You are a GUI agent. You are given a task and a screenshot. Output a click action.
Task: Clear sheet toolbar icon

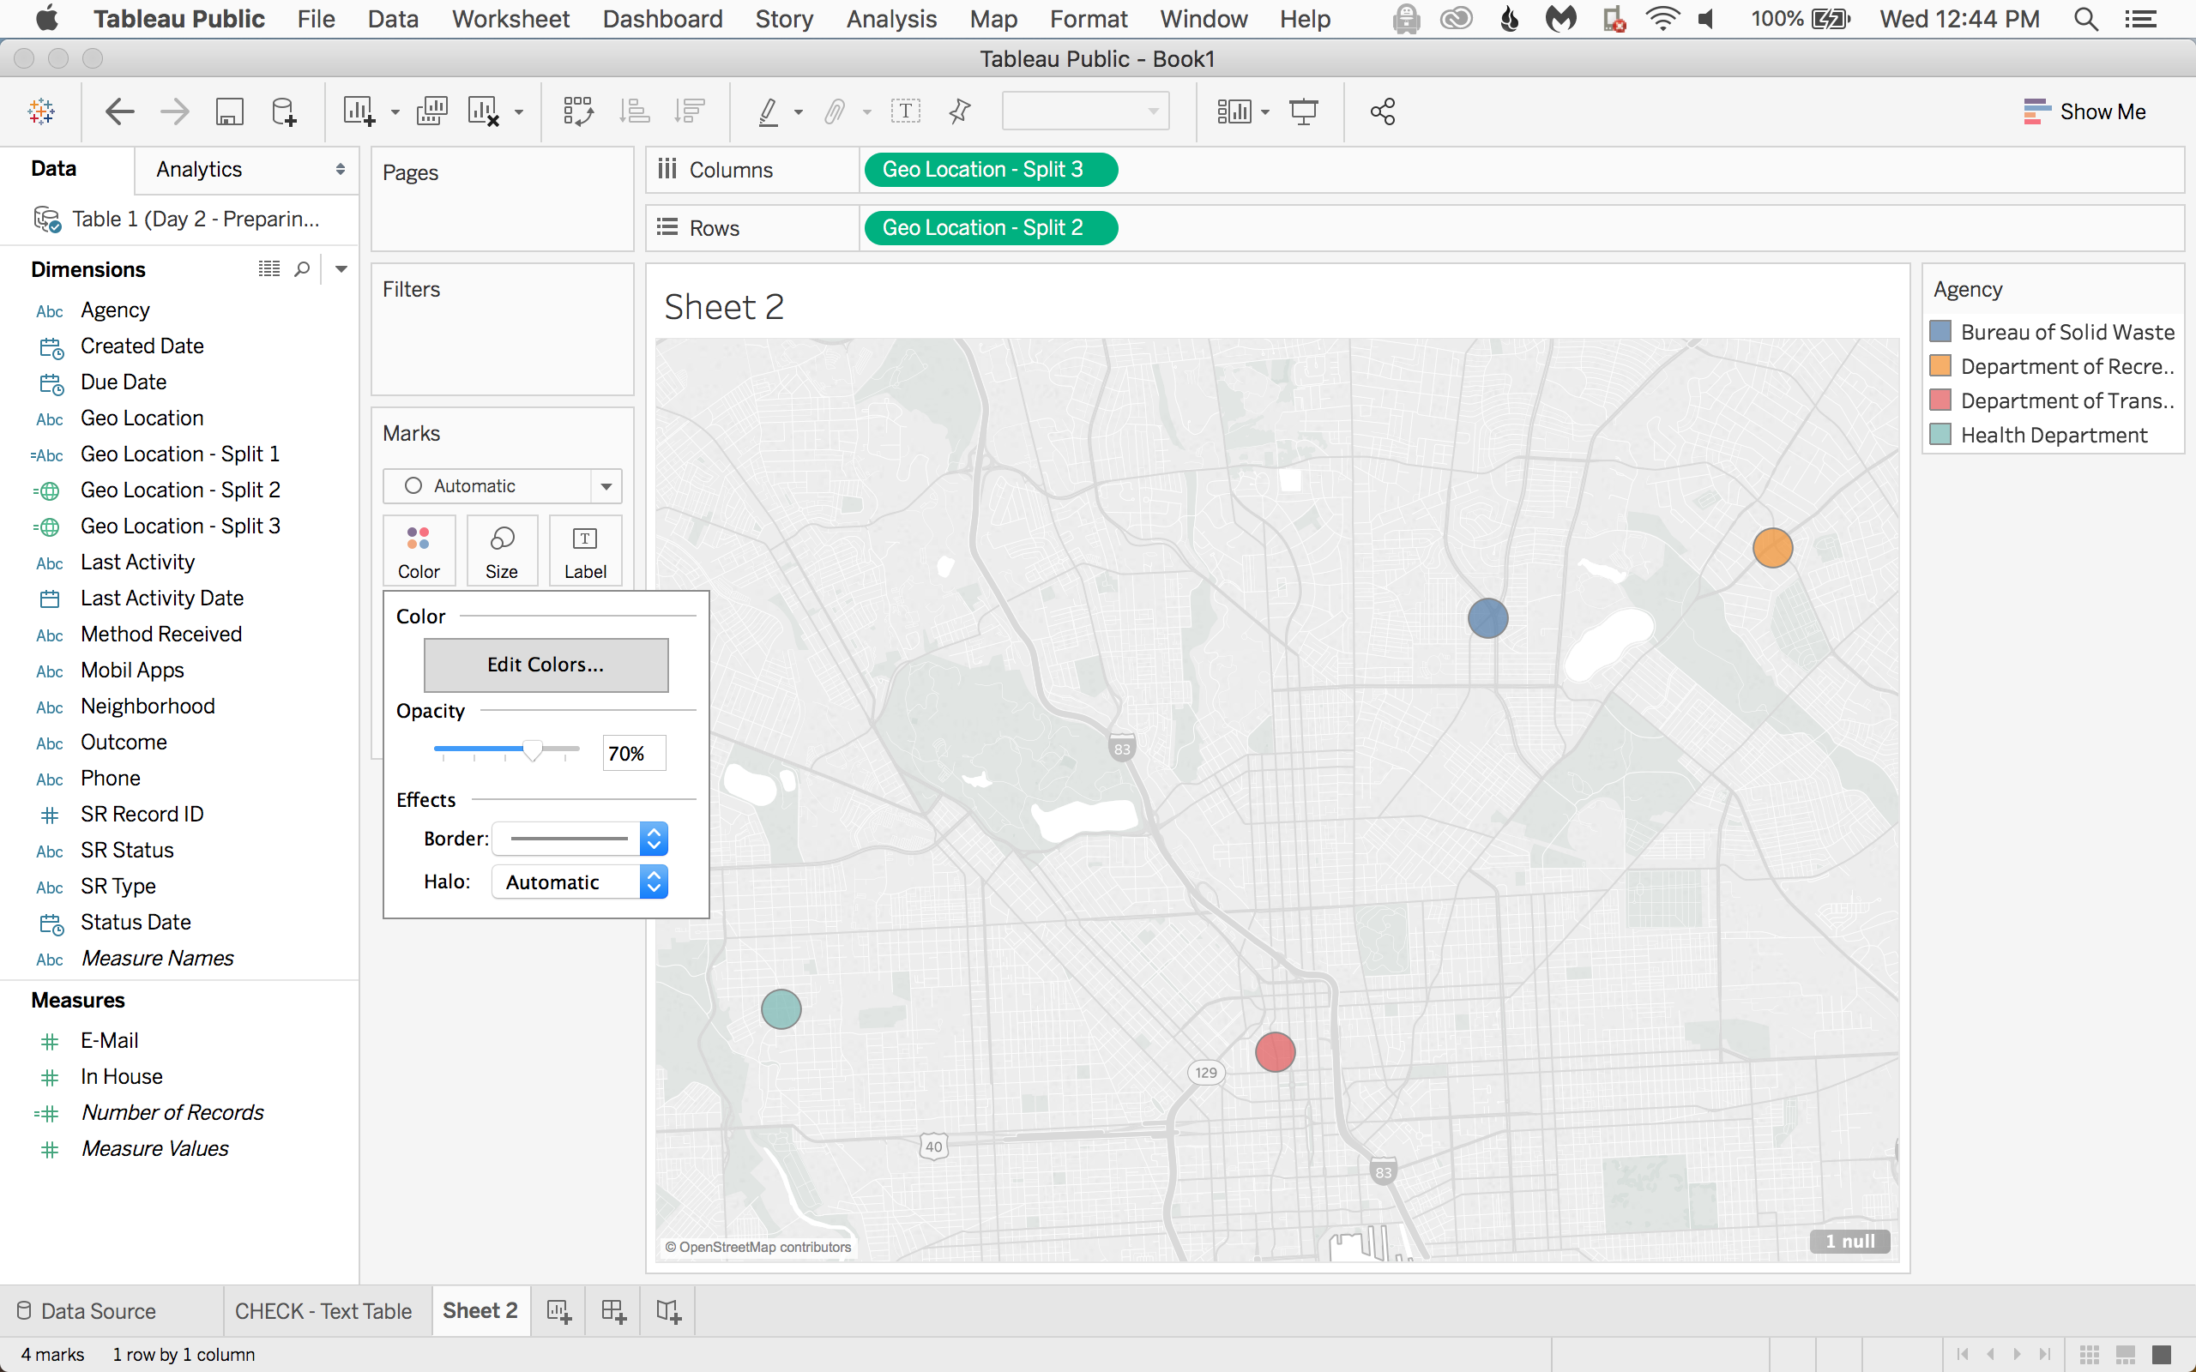[x=484, y=111]
